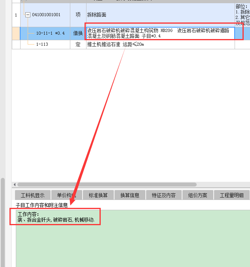Click row number 1 cell
The height and width of the screenshot is (267, 250).
point(16,15)
